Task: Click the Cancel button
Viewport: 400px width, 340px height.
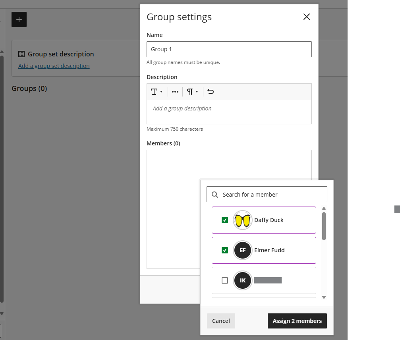Action: tap(221, 321)
